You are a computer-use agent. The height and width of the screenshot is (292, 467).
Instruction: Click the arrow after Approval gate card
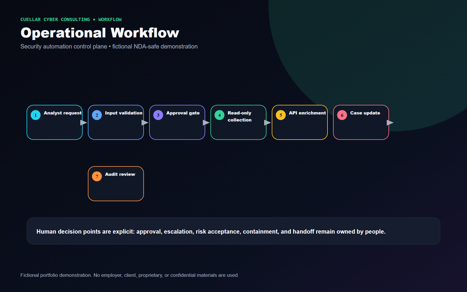(206, 123)
